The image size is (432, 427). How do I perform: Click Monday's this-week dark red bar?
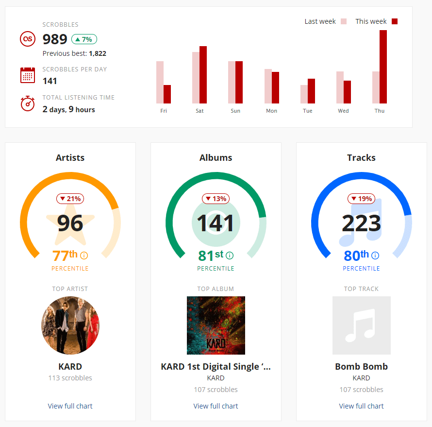pyautogui.click(x=275, y=87)
